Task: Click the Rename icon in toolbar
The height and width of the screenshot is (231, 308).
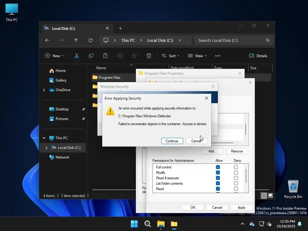Action: pos(120,56)
